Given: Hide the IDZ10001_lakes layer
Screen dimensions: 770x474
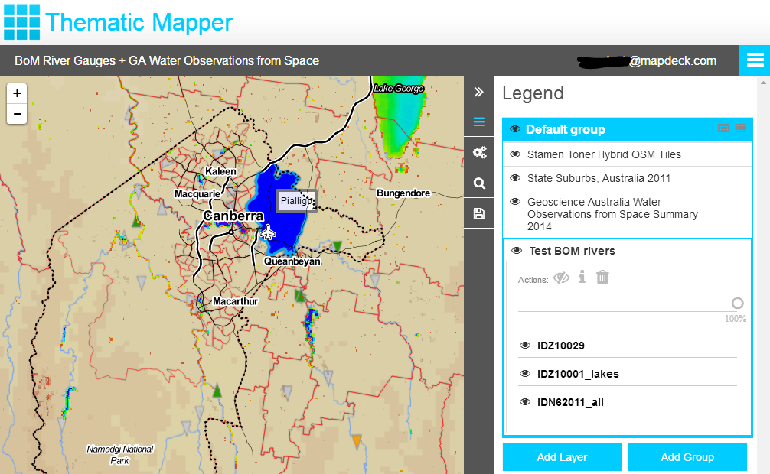Looking at the screenshot, I should 524,374.
